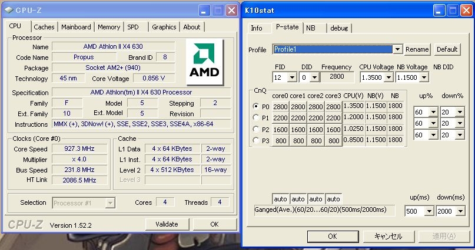Switch to the About tab
Screen dimensions: 475x250
pyautogui.click(x=192, y=27)
